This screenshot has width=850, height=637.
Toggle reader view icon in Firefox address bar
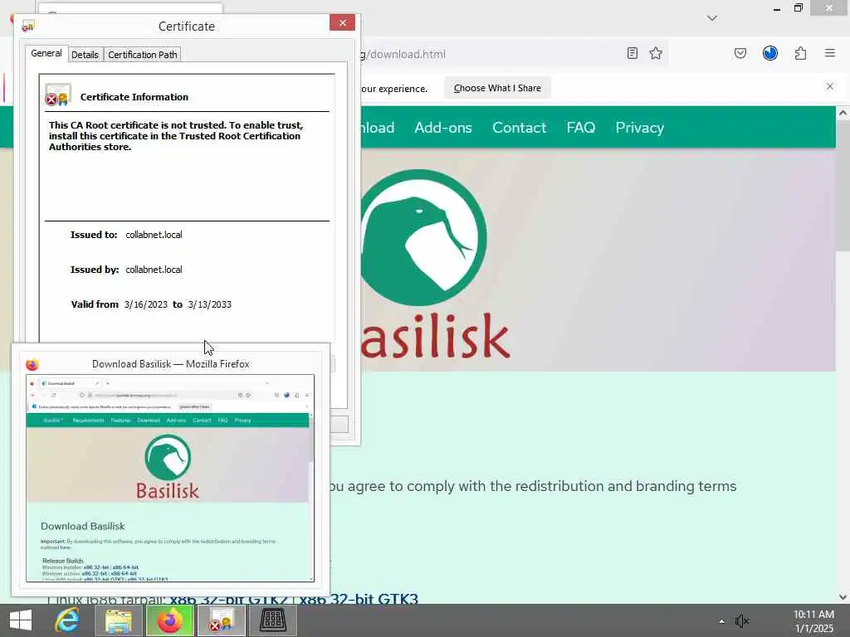tap(632, 53)
